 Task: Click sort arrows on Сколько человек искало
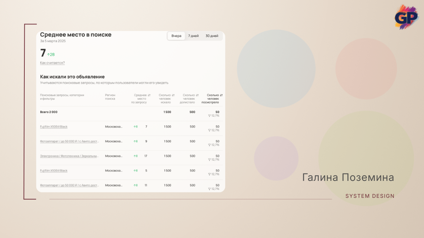173,95
